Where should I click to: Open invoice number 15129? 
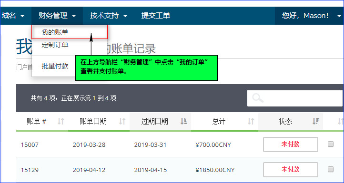click(30, 170)
